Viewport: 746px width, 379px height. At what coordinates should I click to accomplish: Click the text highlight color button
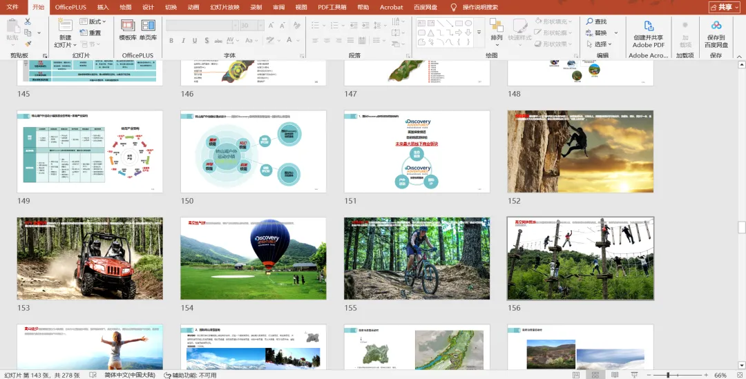pos(270,41)
